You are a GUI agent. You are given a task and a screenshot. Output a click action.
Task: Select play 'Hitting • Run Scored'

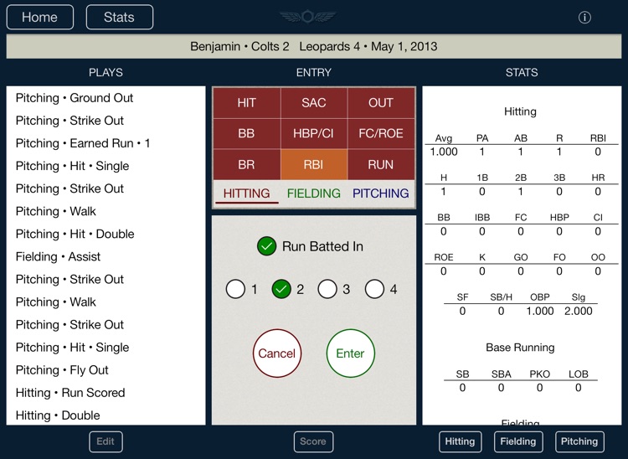click(x=106, y=393)
